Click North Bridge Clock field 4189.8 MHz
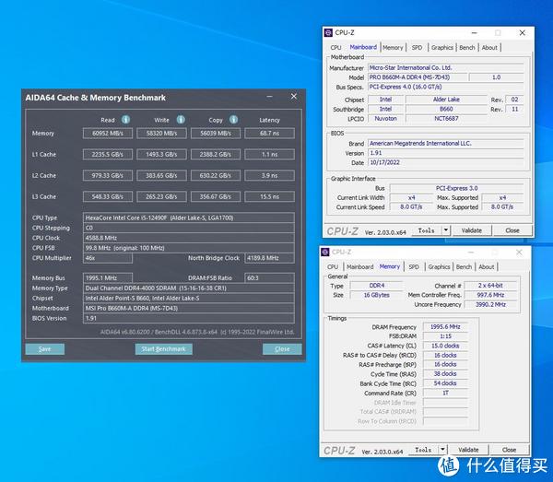The image size is (553, 482). (270, 258)
